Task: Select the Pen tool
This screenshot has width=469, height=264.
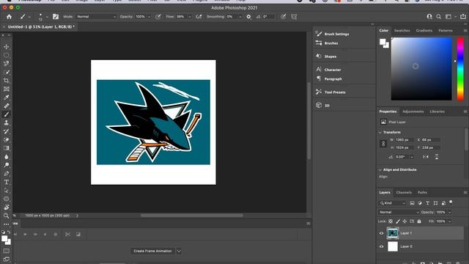Action: (7, 174)
